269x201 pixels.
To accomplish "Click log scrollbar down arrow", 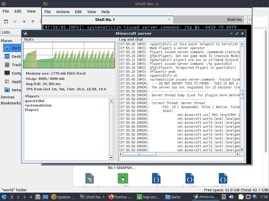I will 242,150.
